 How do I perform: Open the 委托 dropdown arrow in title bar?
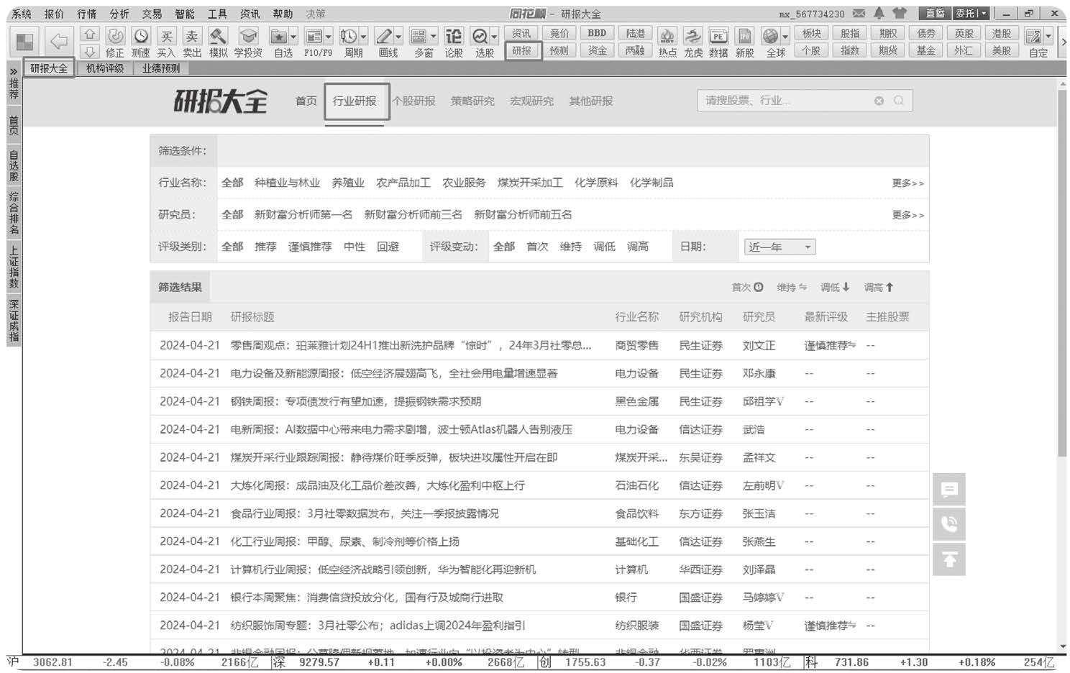click(x=984, y=14)
